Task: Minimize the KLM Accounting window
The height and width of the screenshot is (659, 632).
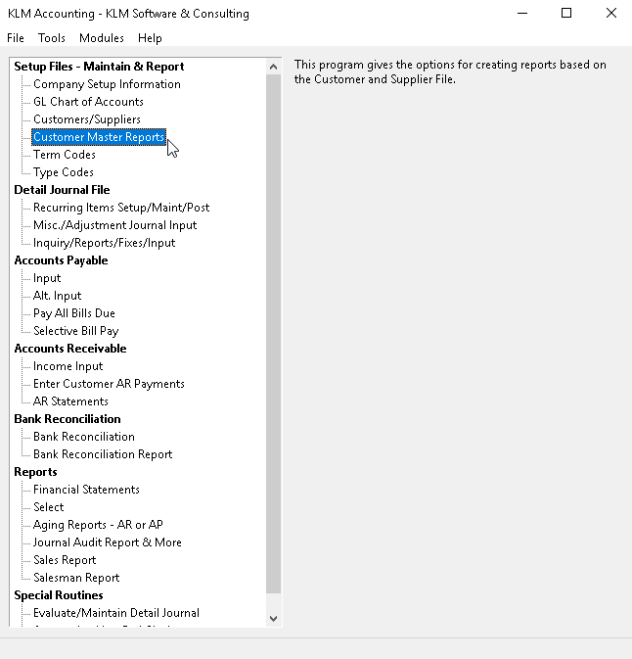Action: coord(522,14)
